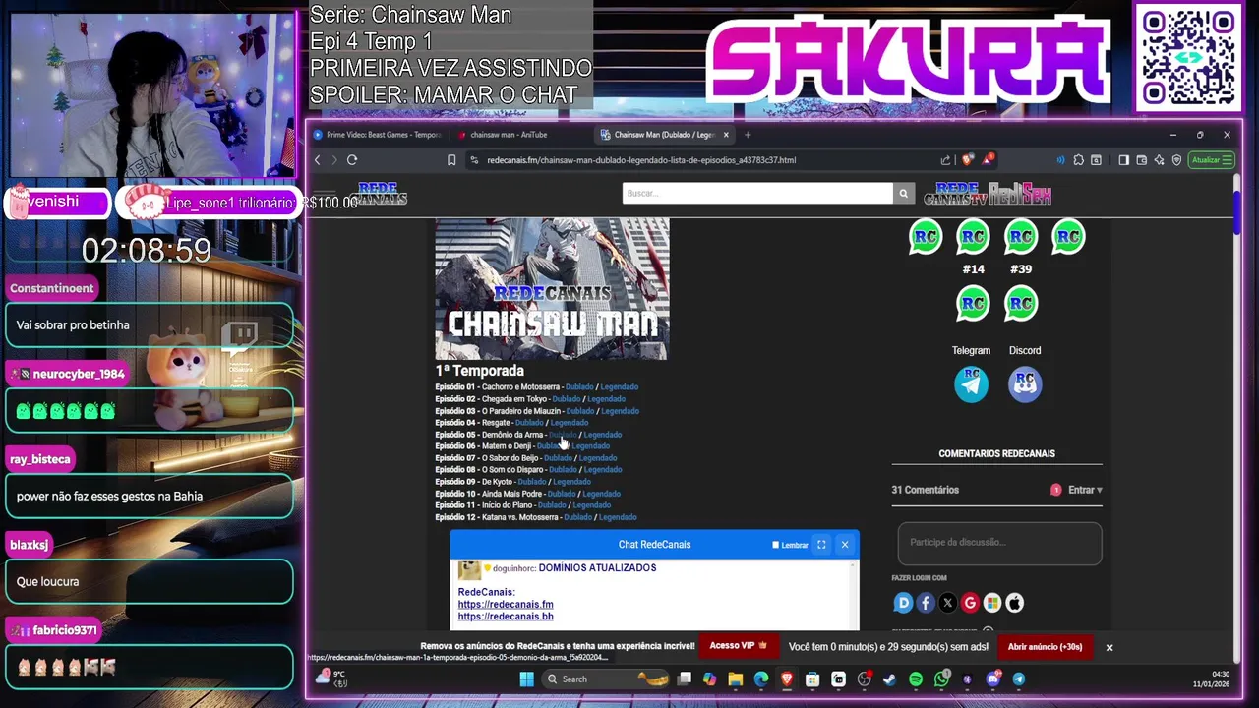
Task: Dismiss the bottom ad-removal banner with X
Action: pyautogui.click(x=1109, y=647)
